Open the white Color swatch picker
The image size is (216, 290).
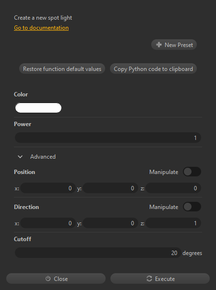(x=38, y=108)
